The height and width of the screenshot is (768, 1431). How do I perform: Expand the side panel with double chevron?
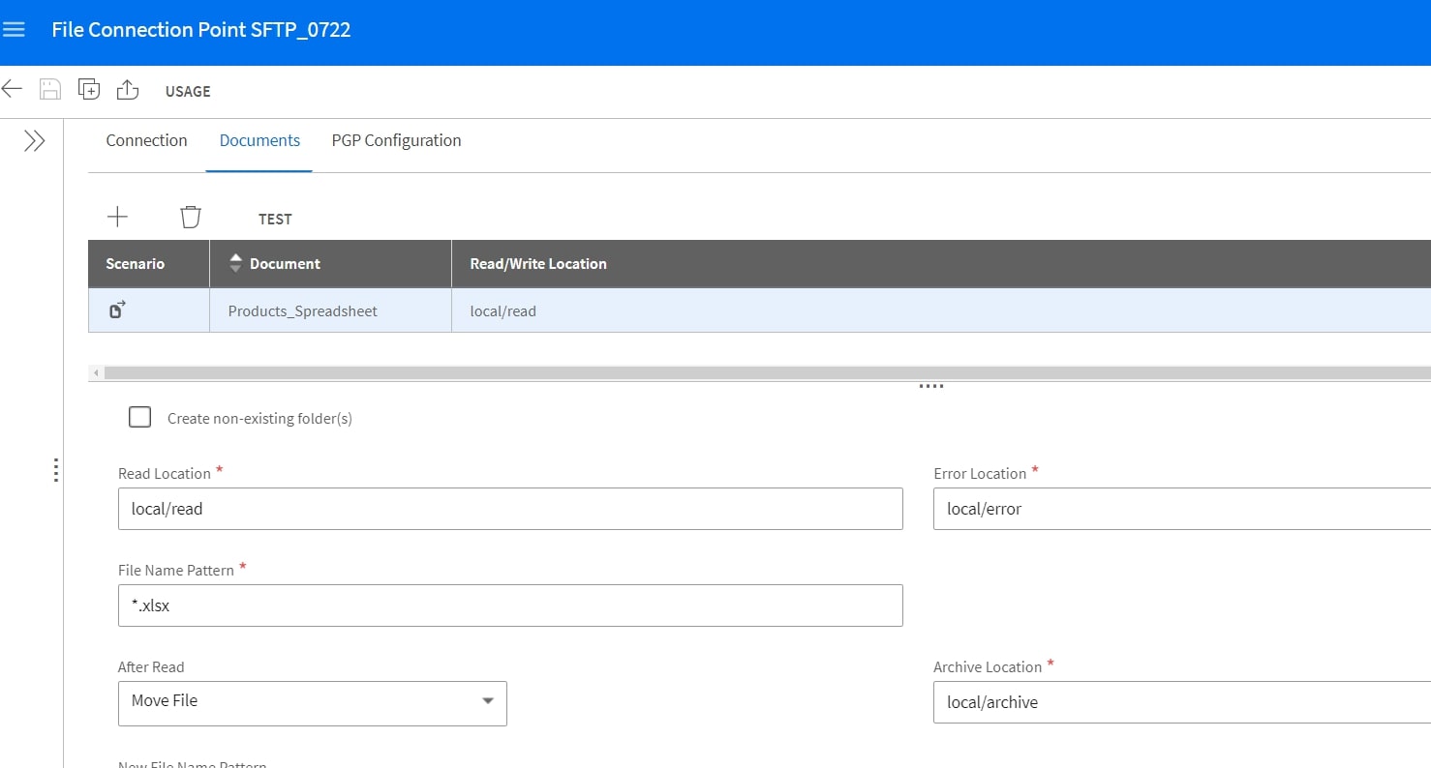(x=35, y=141)
